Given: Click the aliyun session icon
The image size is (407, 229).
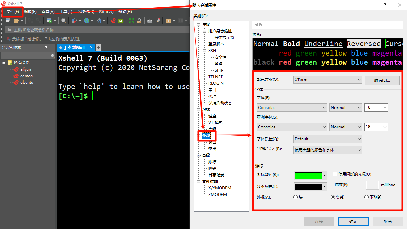Looking at the screenshot, I should click(16, 69).
